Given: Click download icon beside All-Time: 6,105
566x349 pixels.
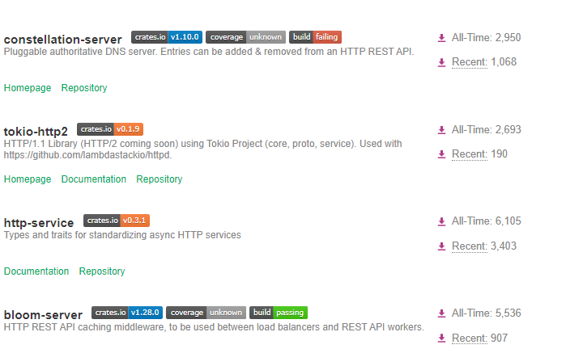Looking at the screenshot, I should coord(441,221).
